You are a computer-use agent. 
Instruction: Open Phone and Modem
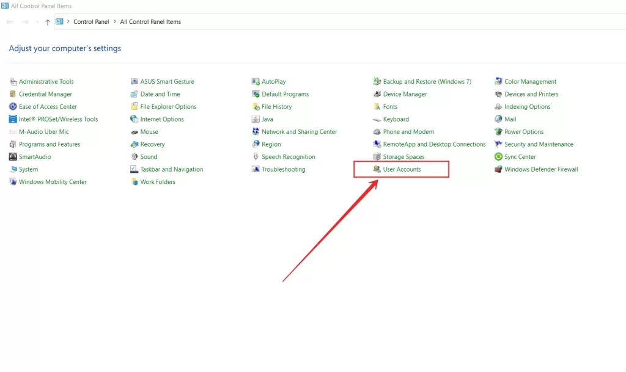408,131
